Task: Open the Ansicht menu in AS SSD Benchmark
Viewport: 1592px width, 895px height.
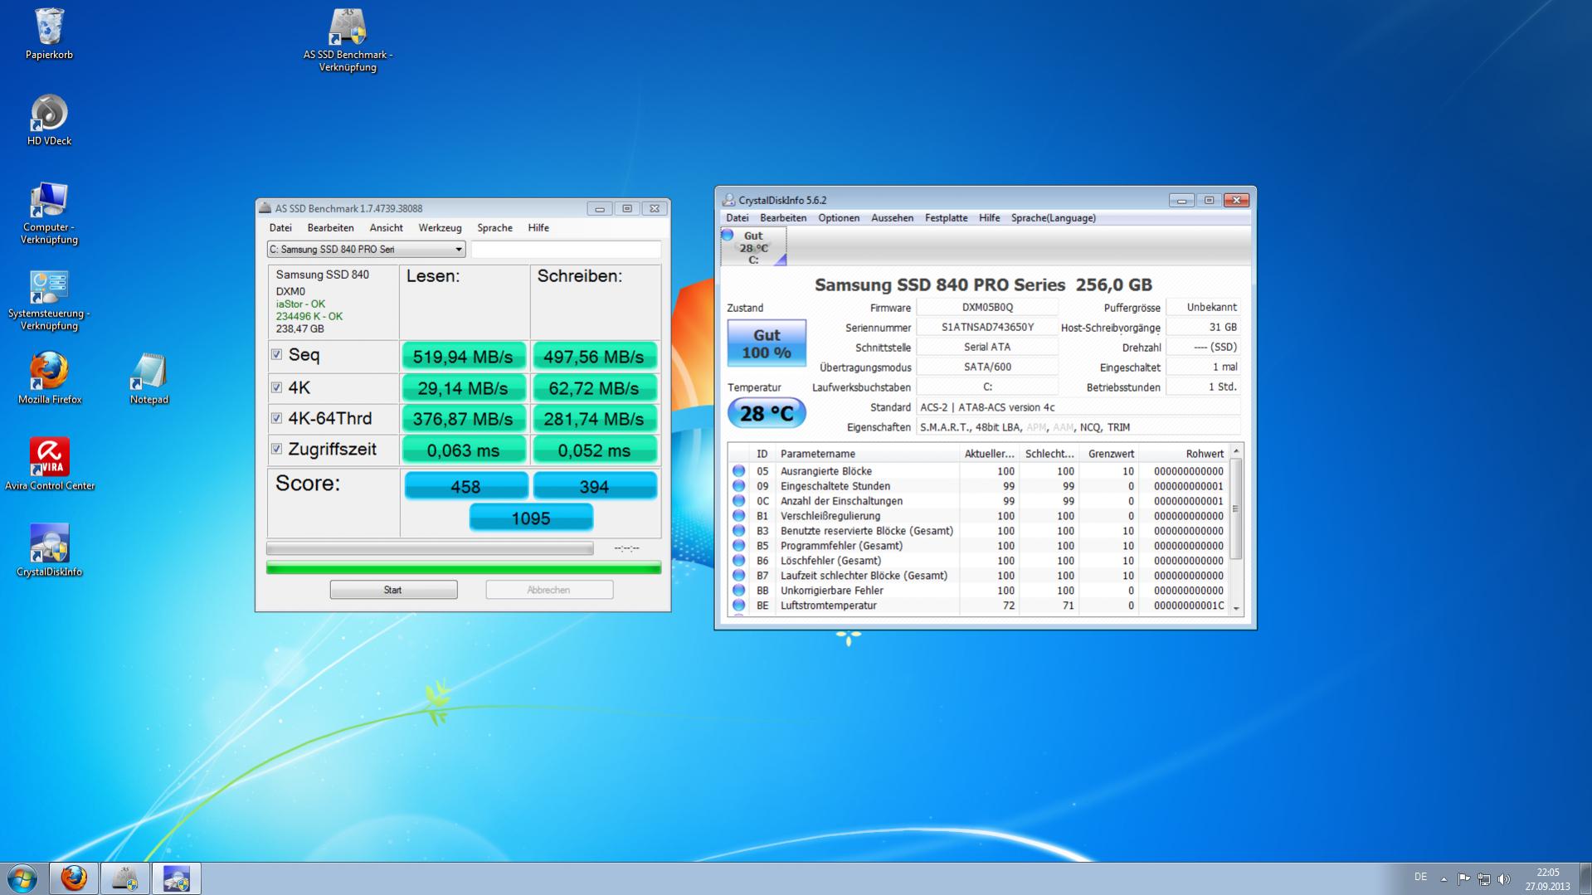Action: [386, 228]
